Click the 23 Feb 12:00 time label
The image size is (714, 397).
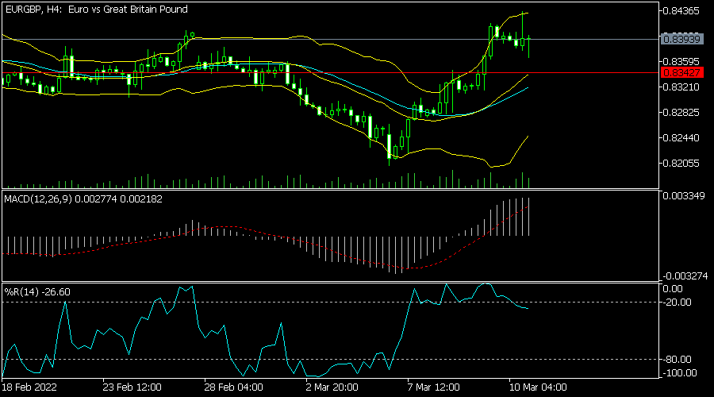click(132, 387)
